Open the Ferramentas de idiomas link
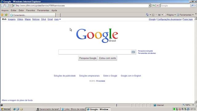Viewport: 197px width, 111px height. (x=147, y=53)
